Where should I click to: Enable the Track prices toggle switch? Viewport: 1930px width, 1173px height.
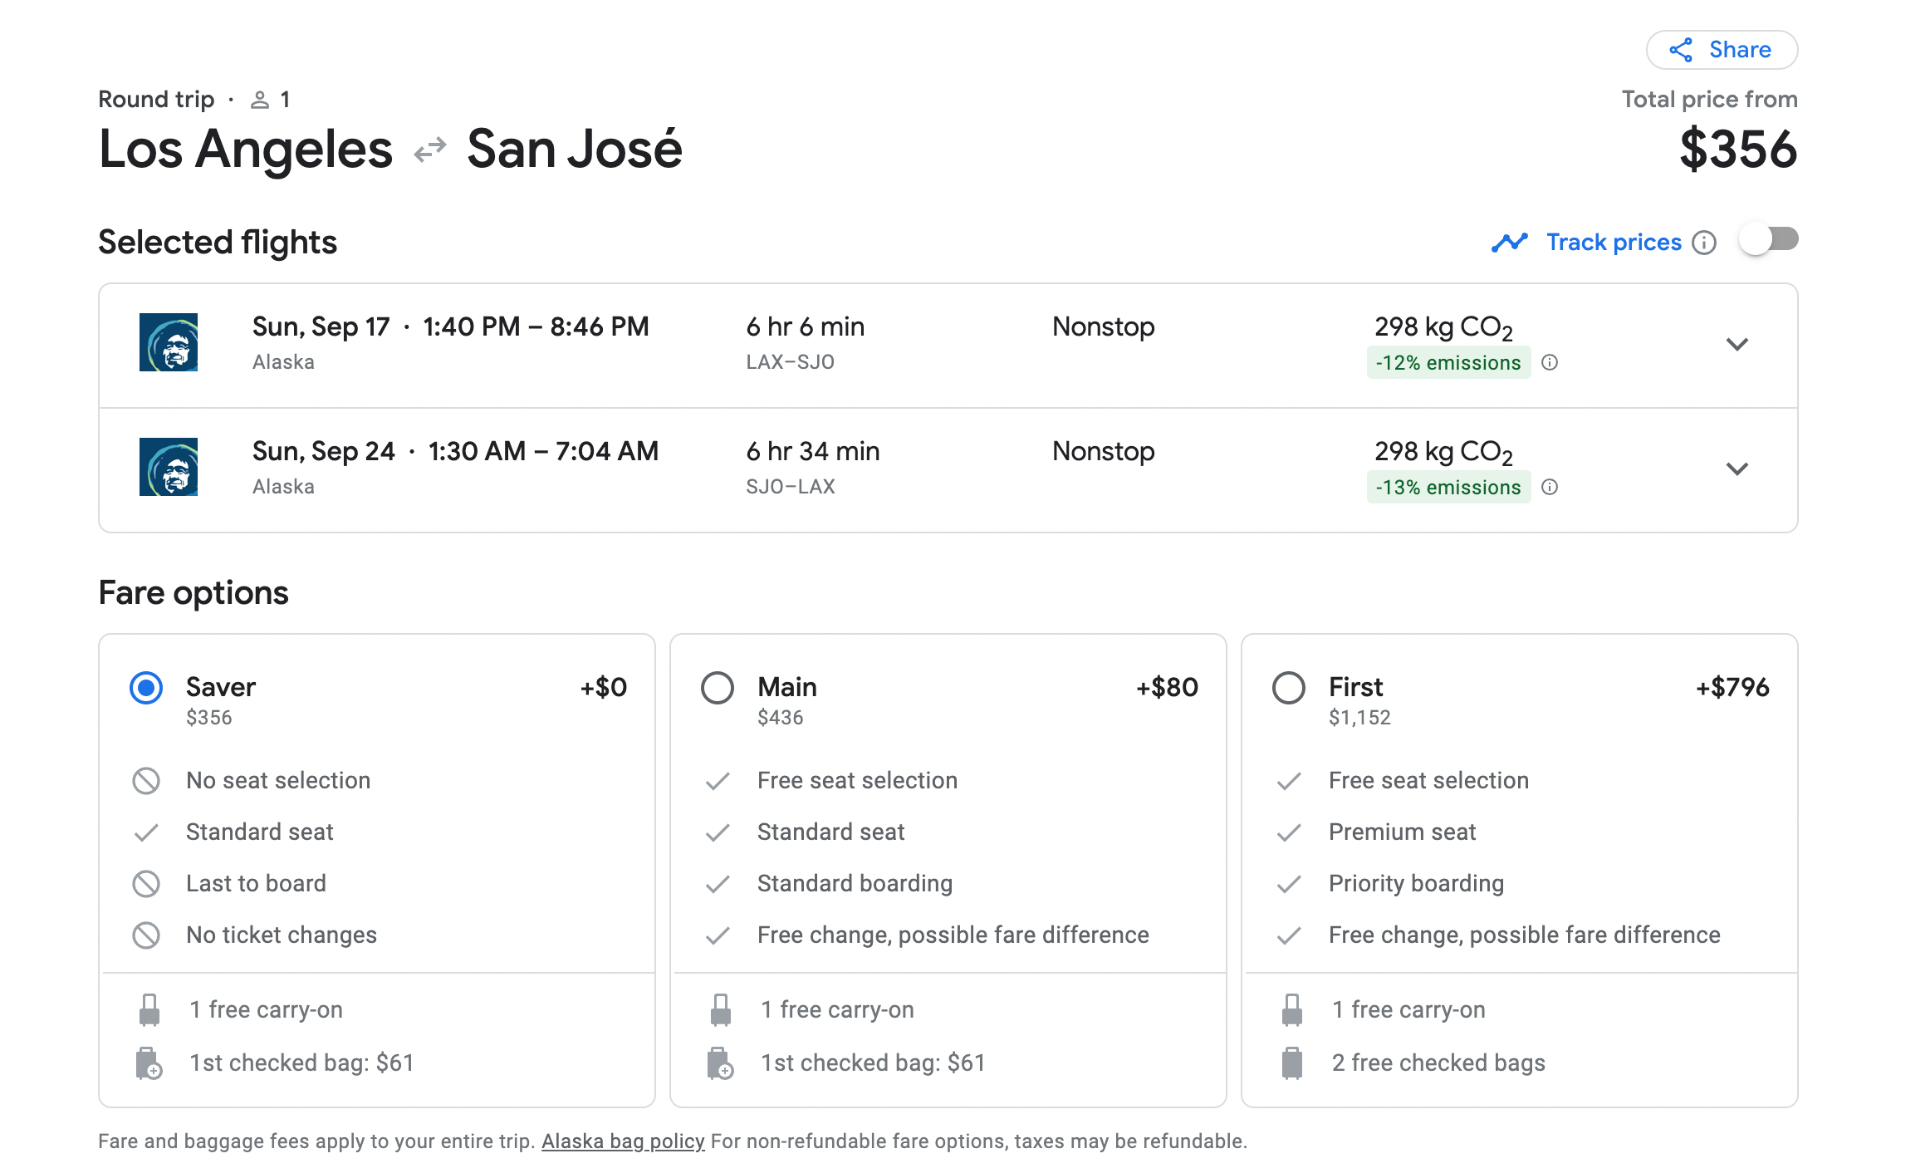point(1769,241)
